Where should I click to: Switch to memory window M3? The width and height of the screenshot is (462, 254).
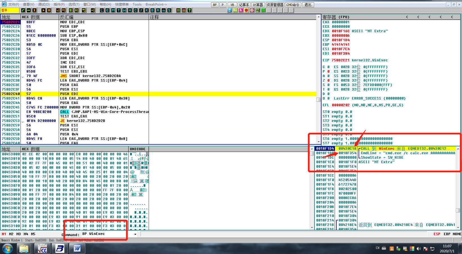(x=19, y=234)
